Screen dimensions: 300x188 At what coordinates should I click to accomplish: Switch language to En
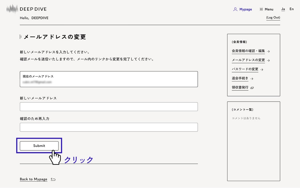click(291, 9)
